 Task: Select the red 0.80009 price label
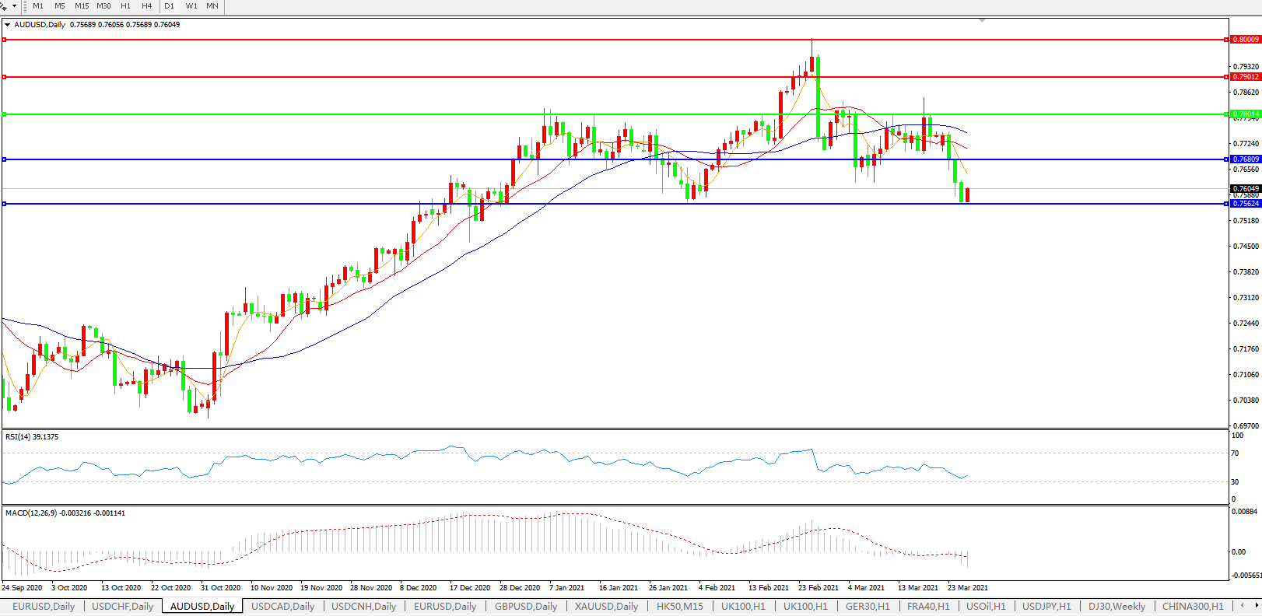[x=1246, y=40]
